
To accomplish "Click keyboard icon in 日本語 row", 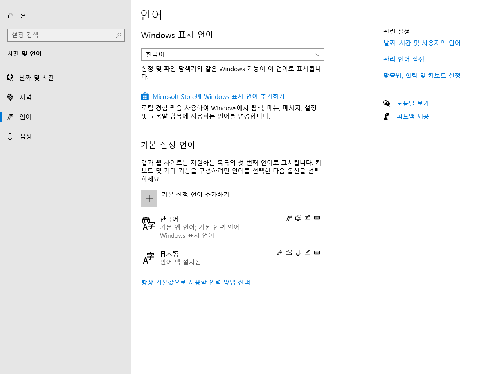I will [317, 253].
